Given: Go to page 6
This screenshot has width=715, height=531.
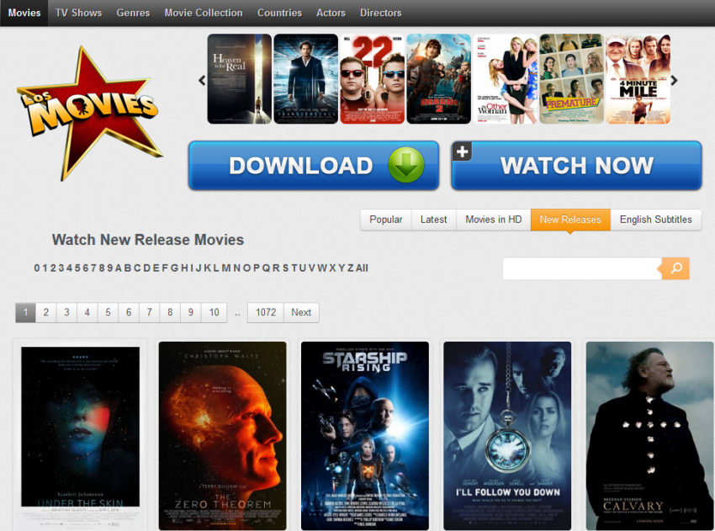Looking at the screenshot, I should pos(129,312).
